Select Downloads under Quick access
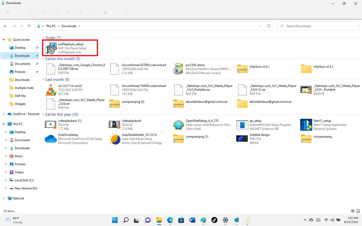 click(20, 56)
